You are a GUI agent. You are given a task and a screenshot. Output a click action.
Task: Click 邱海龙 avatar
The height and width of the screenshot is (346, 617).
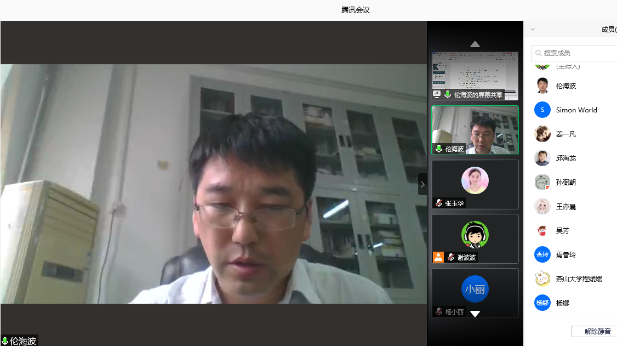coord(542,158)
